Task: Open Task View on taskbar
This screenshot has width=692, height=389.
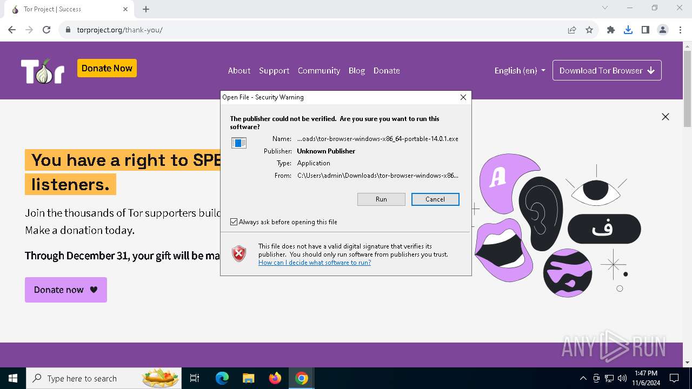Action: [195, 378]
